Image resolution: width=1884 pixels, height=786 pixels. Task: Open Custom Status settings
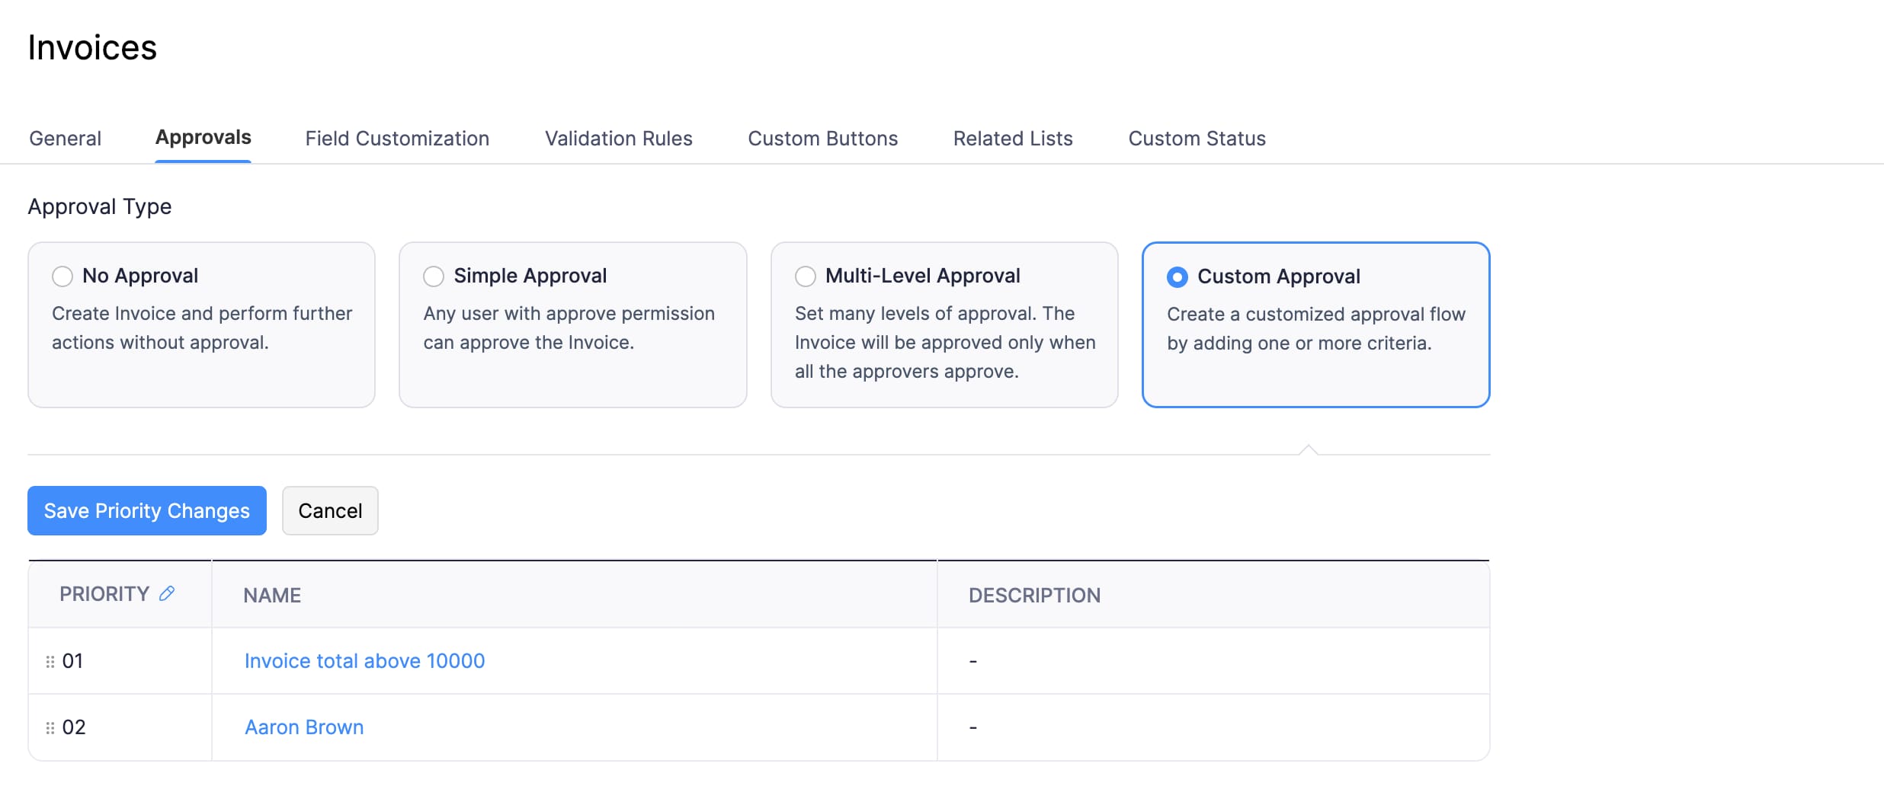coord(1196,138)
